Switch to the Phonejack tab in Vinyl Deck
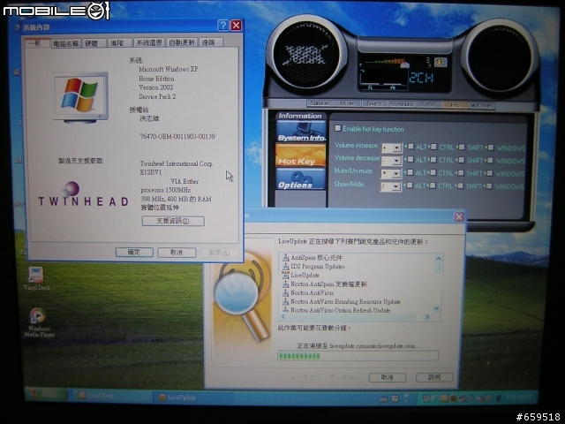 pyautogui.click(x=401, y=104)
